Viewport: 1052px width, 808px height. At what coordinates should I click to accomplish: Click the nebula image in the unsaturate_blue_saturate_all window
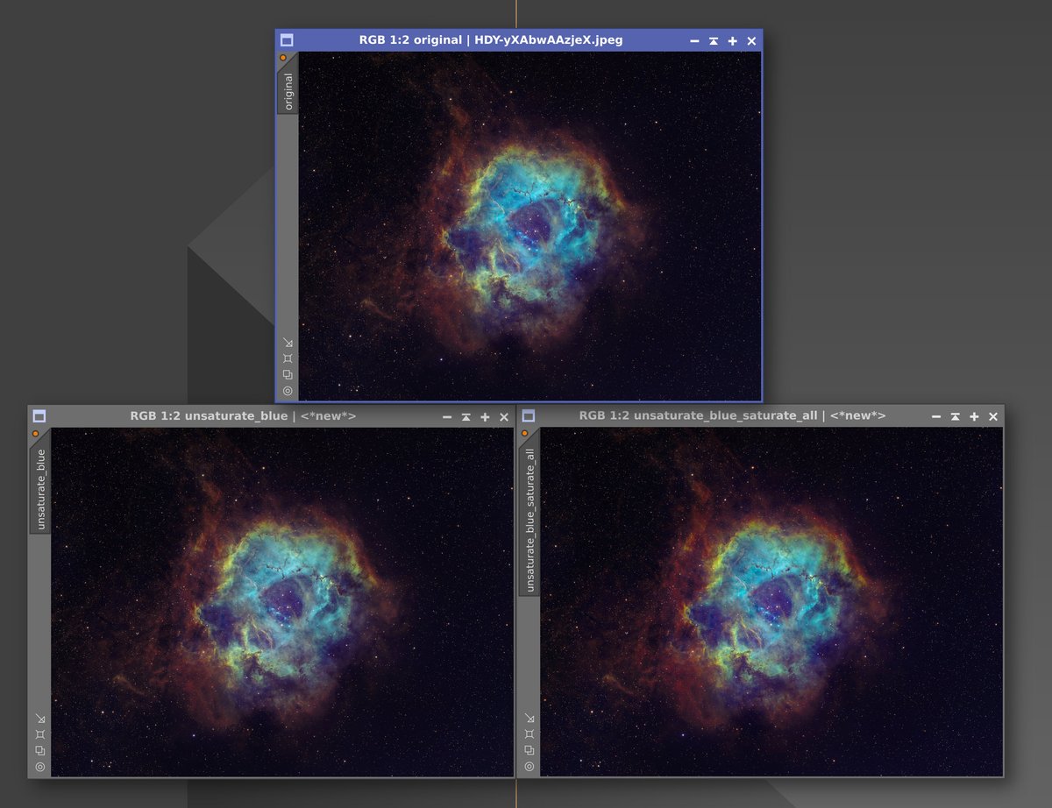click(x=771, y=602)
